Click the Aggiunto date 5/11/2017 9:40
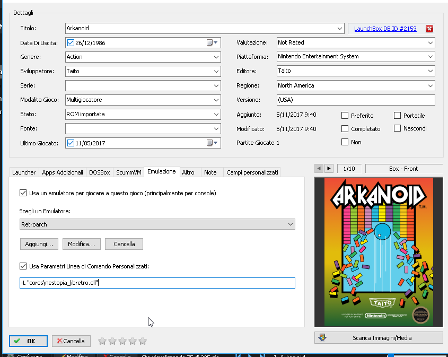Image resolution: width=448 pixels, height=357 pixels. click(x=296, y=115)
